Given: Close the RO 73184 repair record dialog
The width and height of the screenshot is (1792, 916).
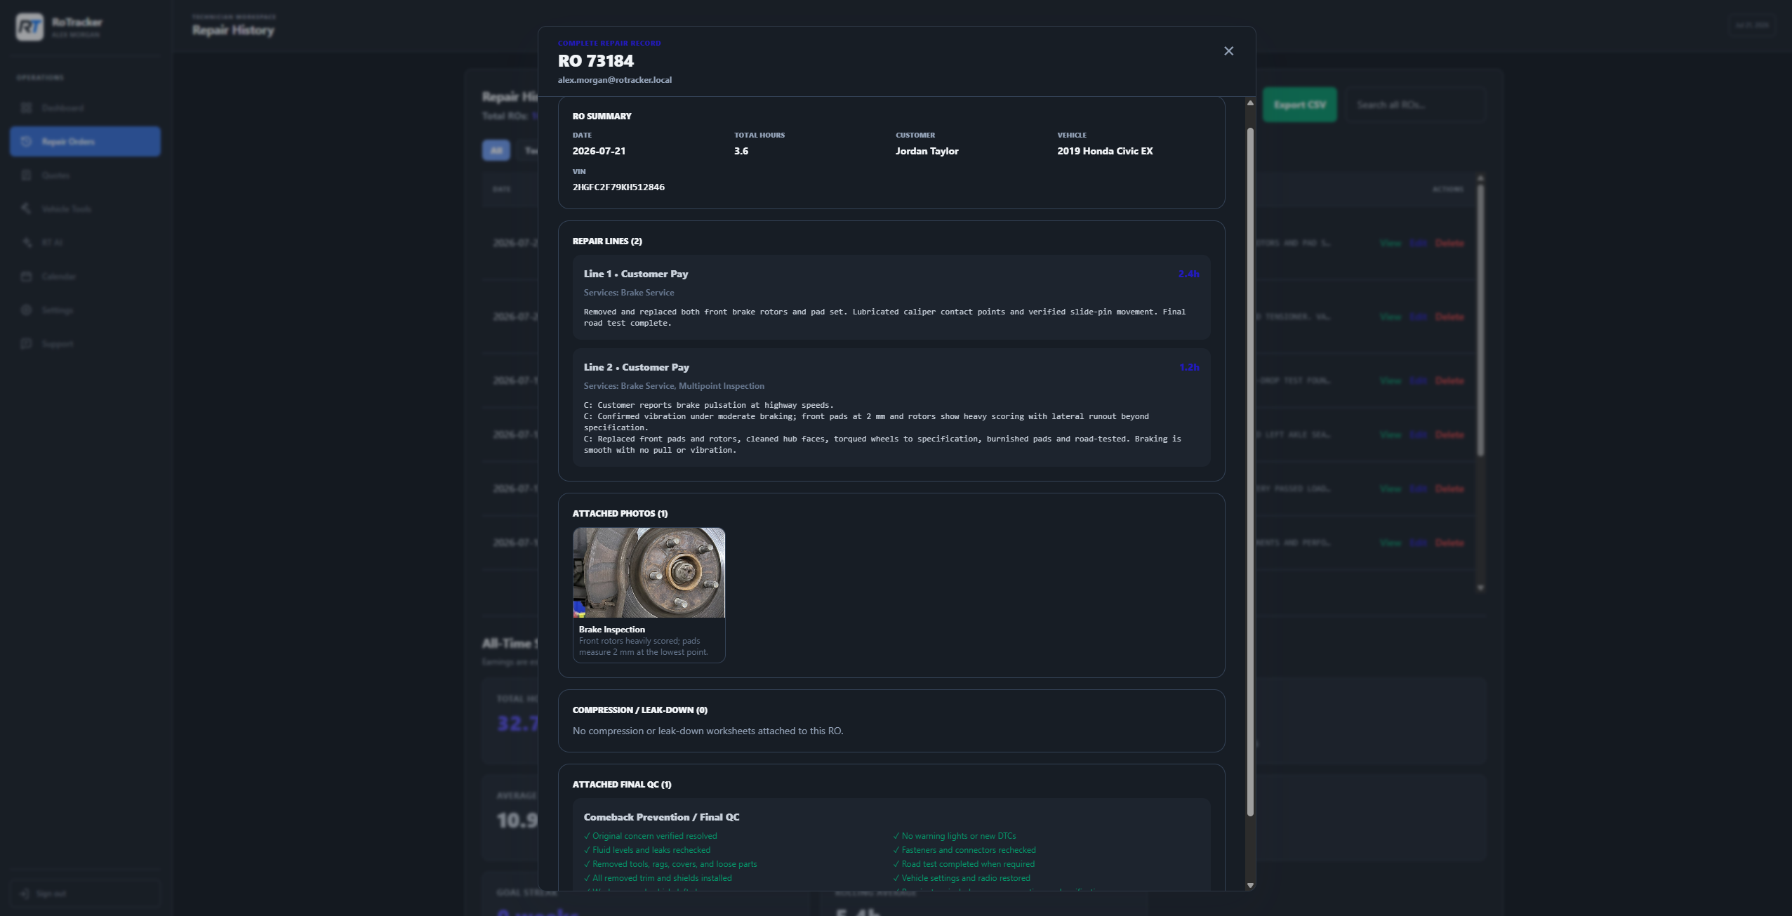Looking at the screenshot, I should [x=1228, y=51].
